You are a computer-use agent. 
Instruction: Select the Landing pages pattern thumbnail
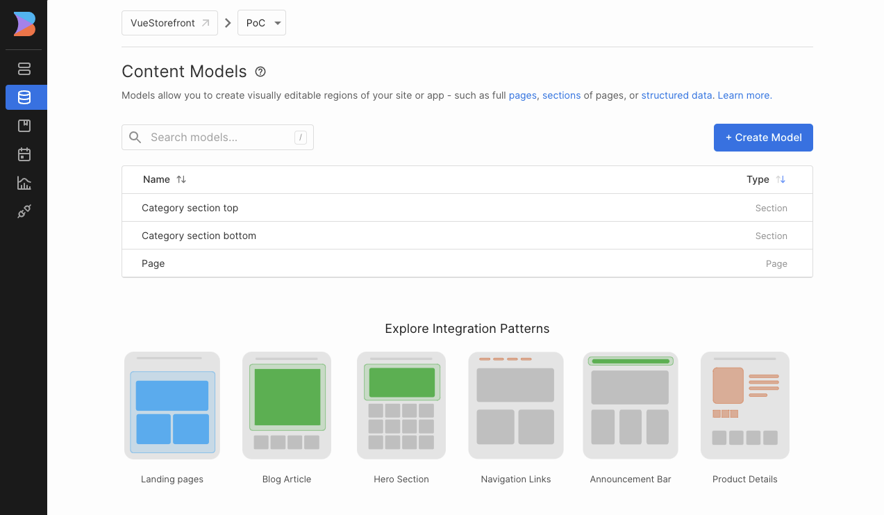(x=172, y=405)
